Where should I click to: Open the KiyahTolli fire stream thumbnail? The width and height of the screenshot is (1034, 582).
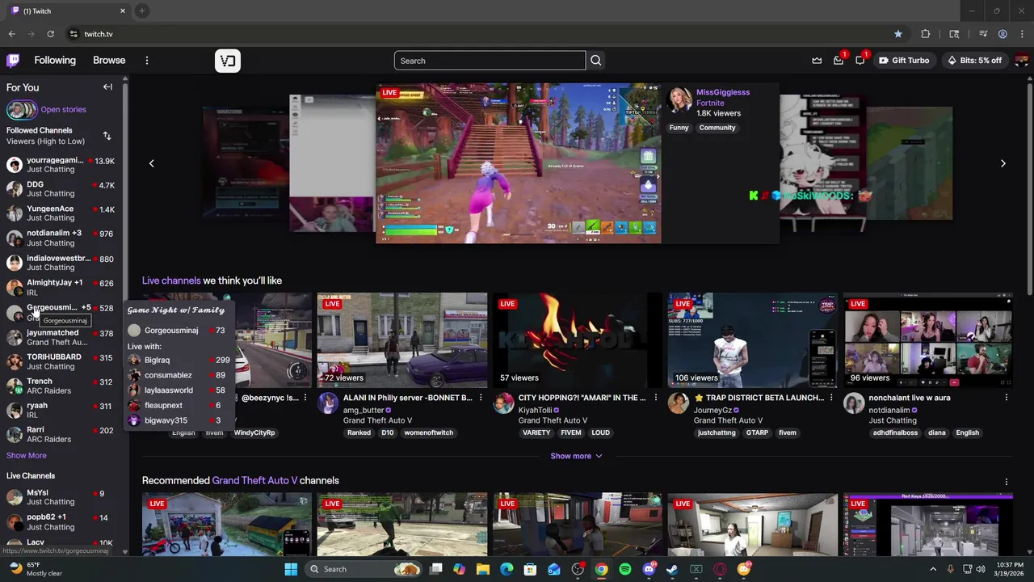tap(578, 340)
